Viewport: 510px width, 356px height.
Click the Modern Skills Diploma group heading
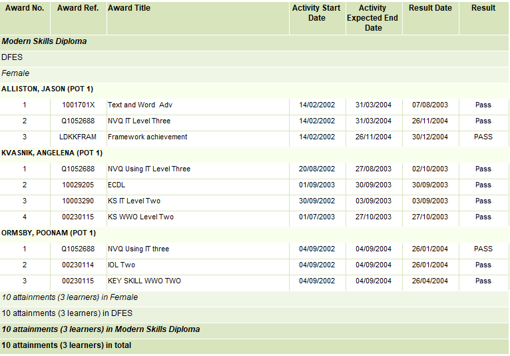pyautogui.click(x=44, y=41)
